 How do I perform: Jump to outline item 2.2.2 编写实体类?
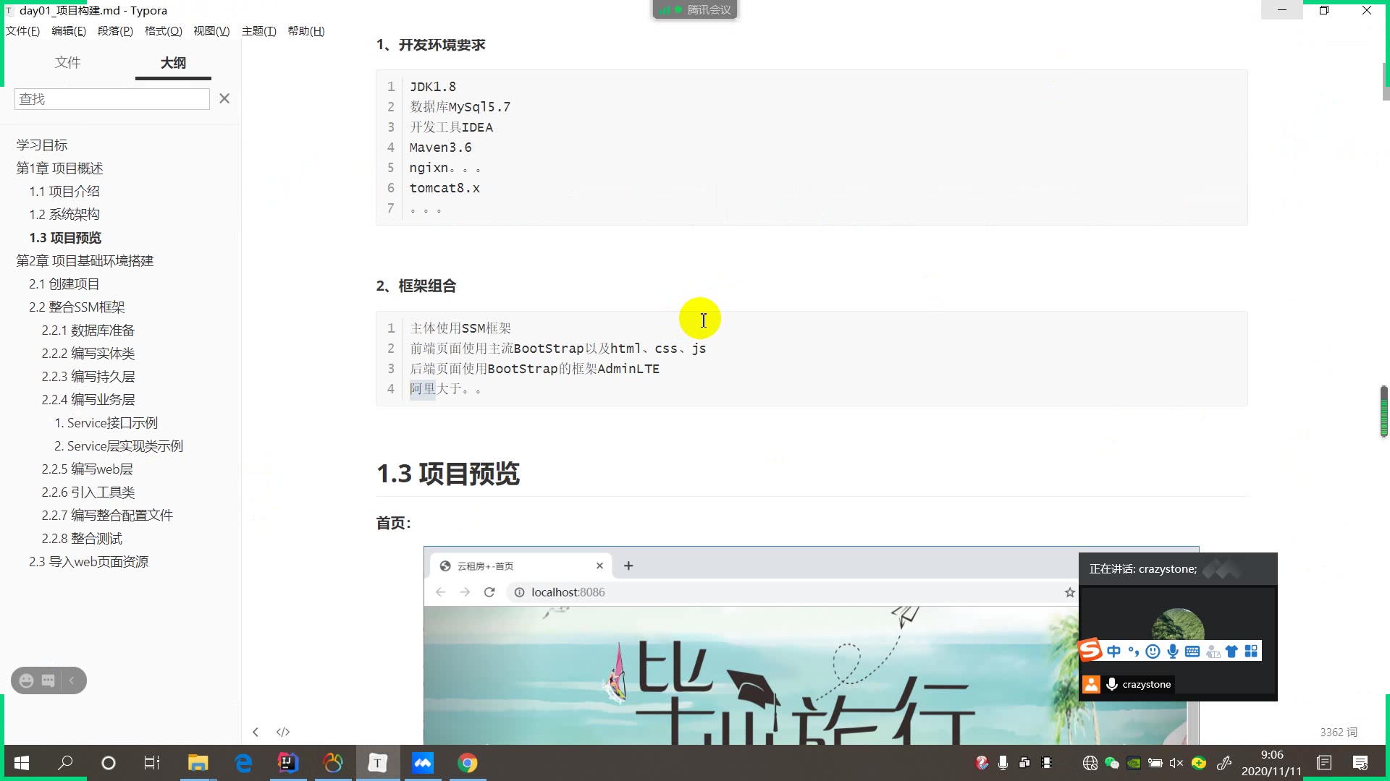click(88, 354)
